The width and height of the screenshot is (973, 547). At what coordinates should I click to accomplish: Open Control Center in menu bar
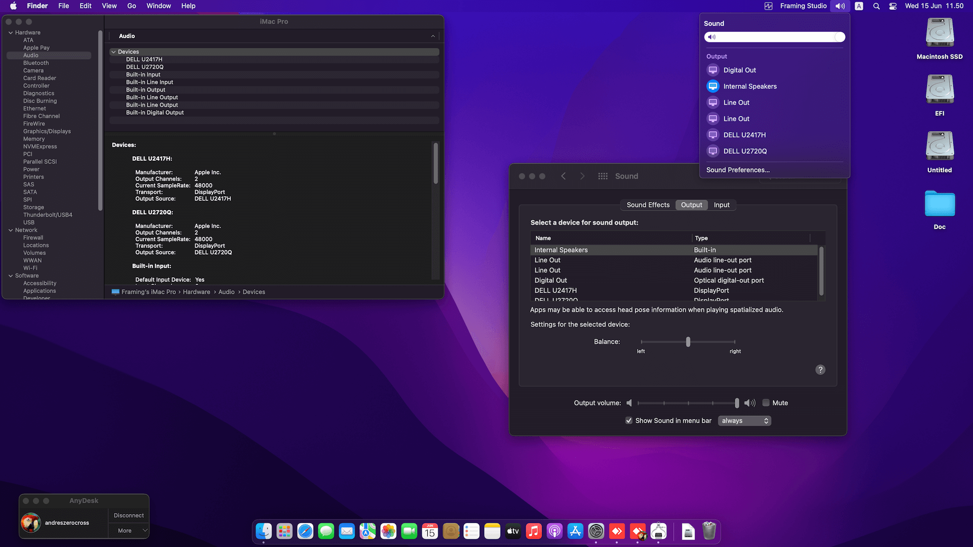pyautogui.click(x=893, y=6)
